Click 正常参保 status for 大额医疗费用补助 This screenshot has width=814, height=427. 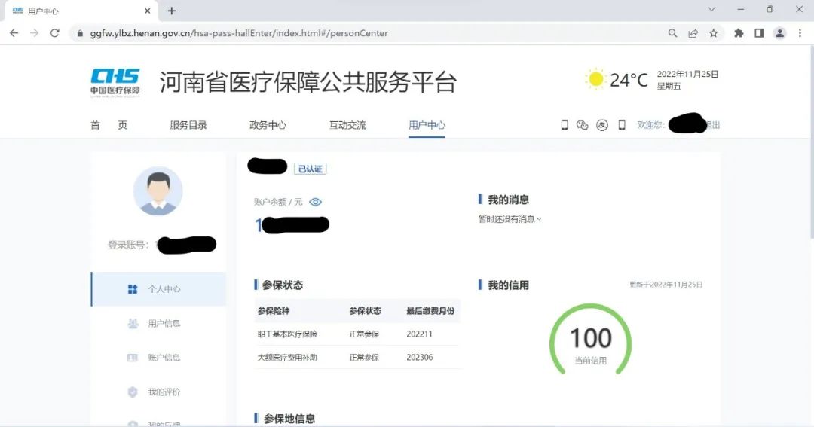point(364,358)
